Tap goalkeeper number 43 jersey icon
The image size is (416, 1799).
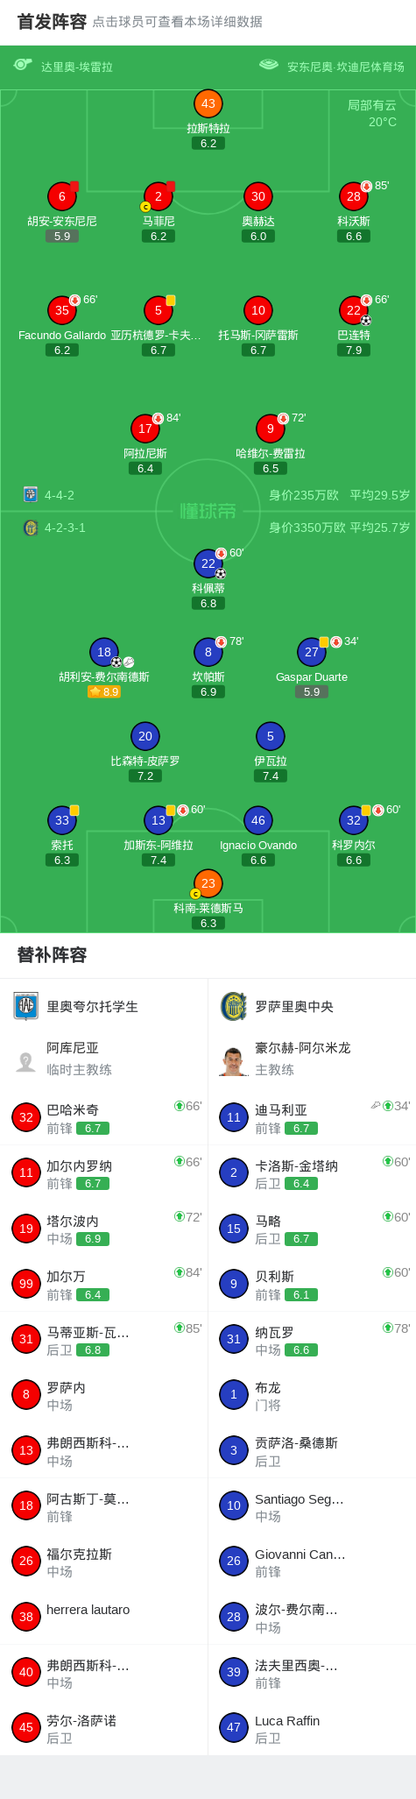(x=208, y=103)
